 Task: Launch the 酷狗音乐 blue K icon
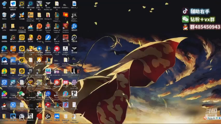(13, 105)
